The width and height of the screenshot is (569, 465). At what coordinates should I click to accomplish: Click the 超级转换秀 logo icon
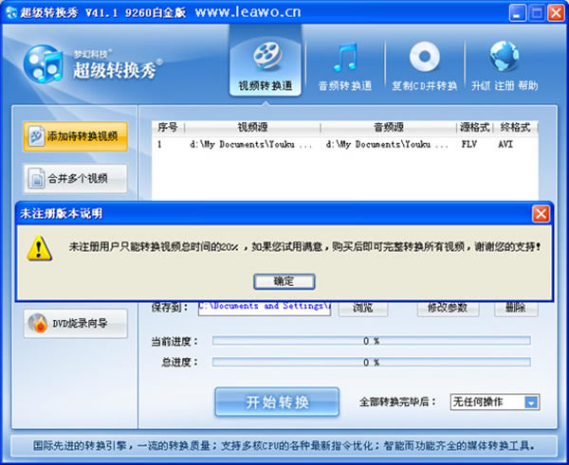point(44,63)
